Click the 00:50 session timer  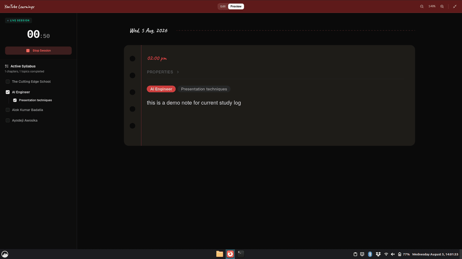[38, 35]
